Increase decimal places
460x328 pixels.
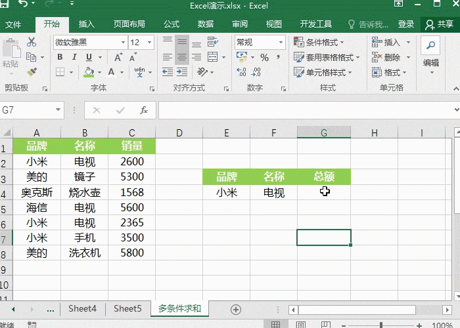[241, 72]
